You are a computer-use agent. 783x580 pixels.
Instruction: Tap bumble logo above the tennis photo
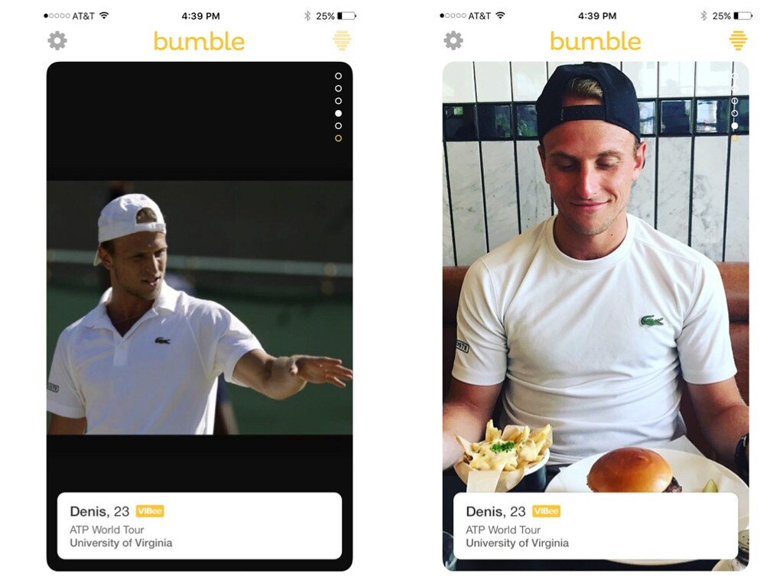click(x=199, y=41)
